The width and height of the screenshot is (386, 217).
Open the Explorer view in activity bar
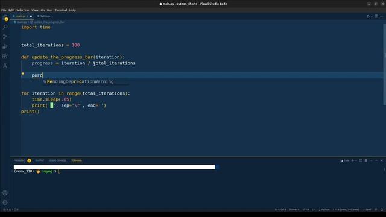click(5, 18)
